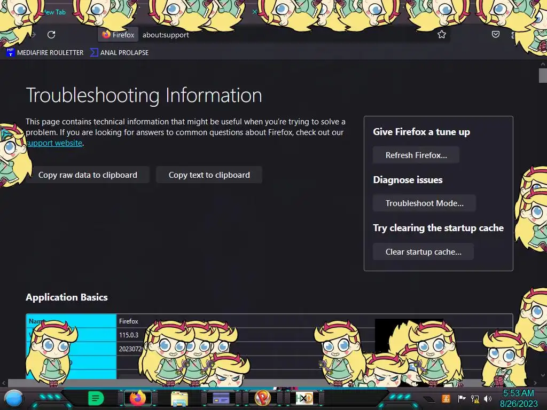This screenshot has height=410, width=547.
Task: Select the version value 115.0.3
Action: coord(129,335)
